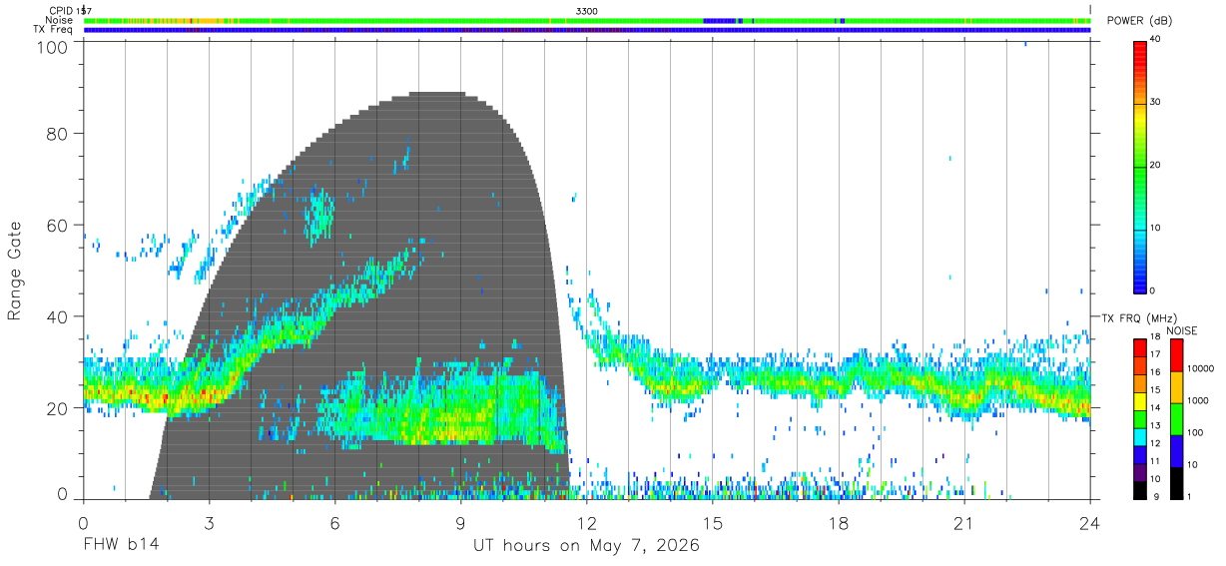Viewport: 1226px width, 566px height.
Task: Click the '13' label on TX FRQ scale
Action: [1155, 426]
